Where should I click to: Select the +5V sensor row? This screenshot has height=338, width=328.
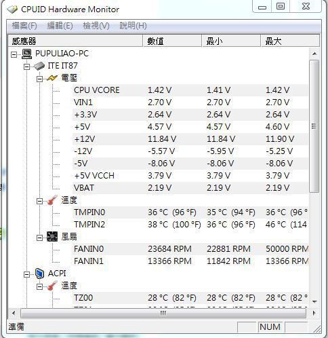tap(190, 127)
